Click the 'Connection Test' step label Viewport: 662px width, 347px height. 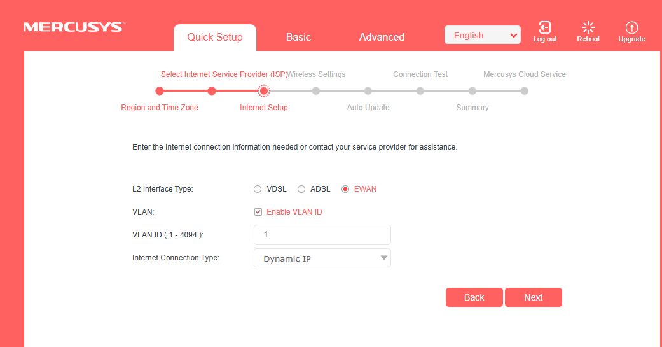pos(420,74)
